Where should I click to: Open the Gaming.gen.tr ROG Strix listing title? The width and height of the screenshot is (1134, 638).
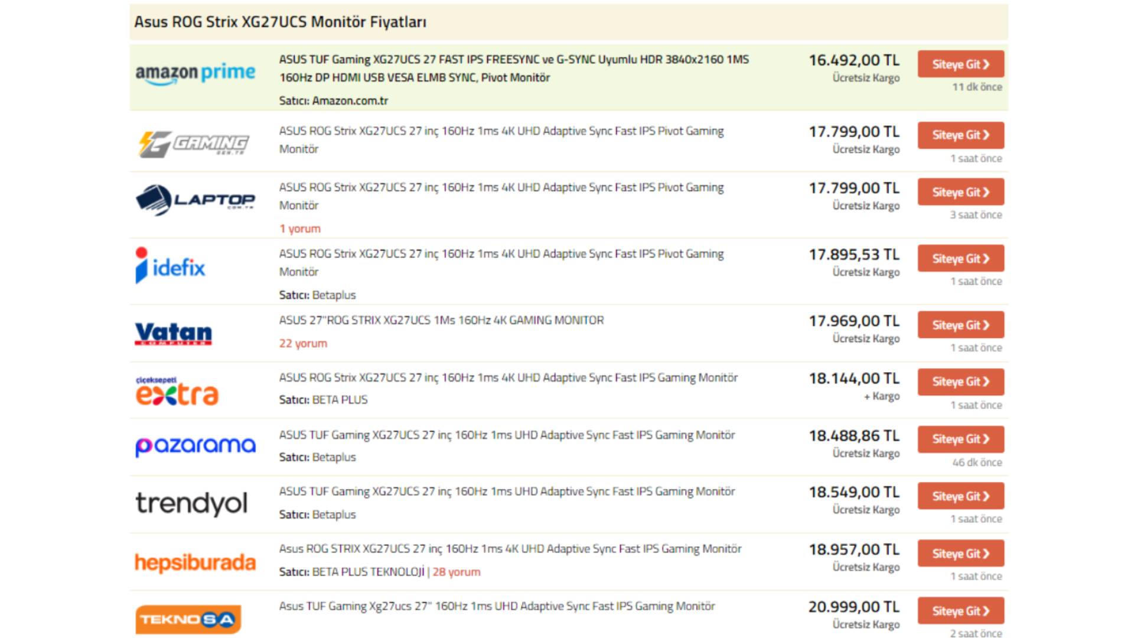501,139
